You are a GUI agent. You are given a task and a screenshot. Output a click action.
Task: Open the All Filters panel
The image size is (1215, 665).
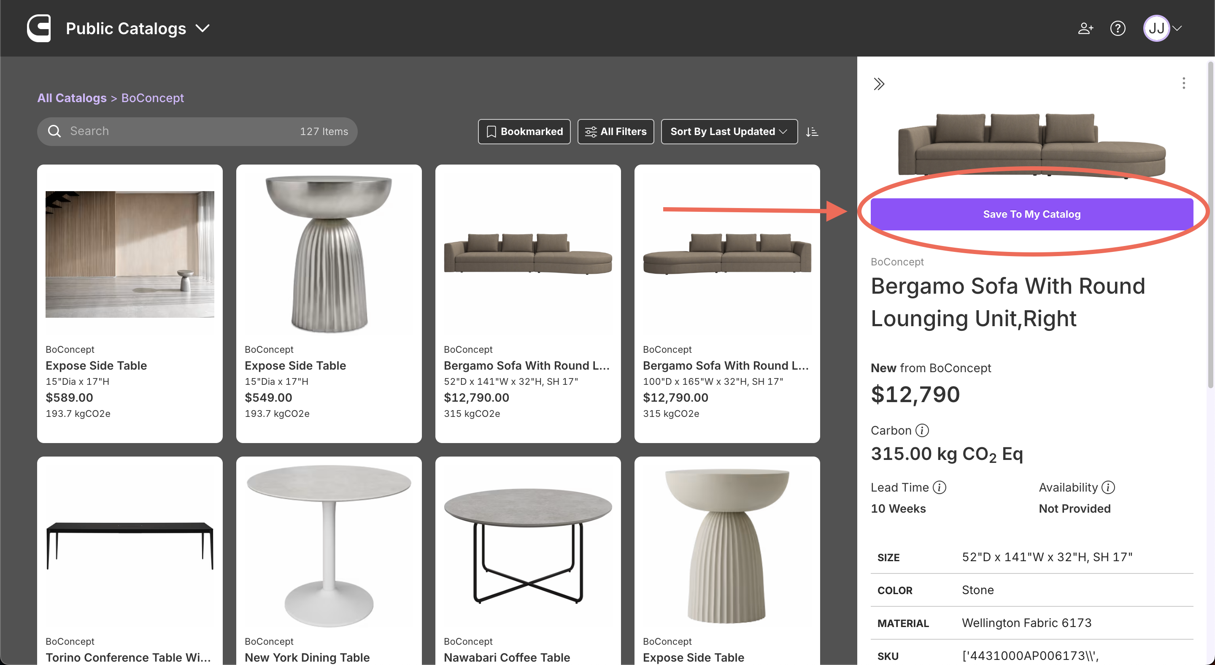pyautogui.click(x=616, y=132)
